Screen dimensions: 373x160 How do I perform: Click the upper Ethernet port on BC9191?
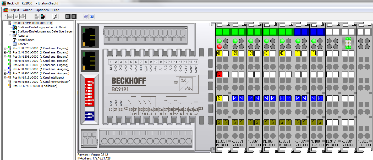pos(90,37)
